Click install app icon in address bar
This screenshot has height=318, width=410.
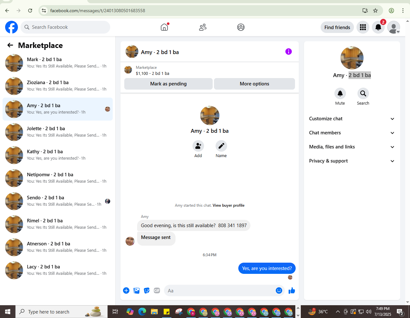(x=365, y=11)
